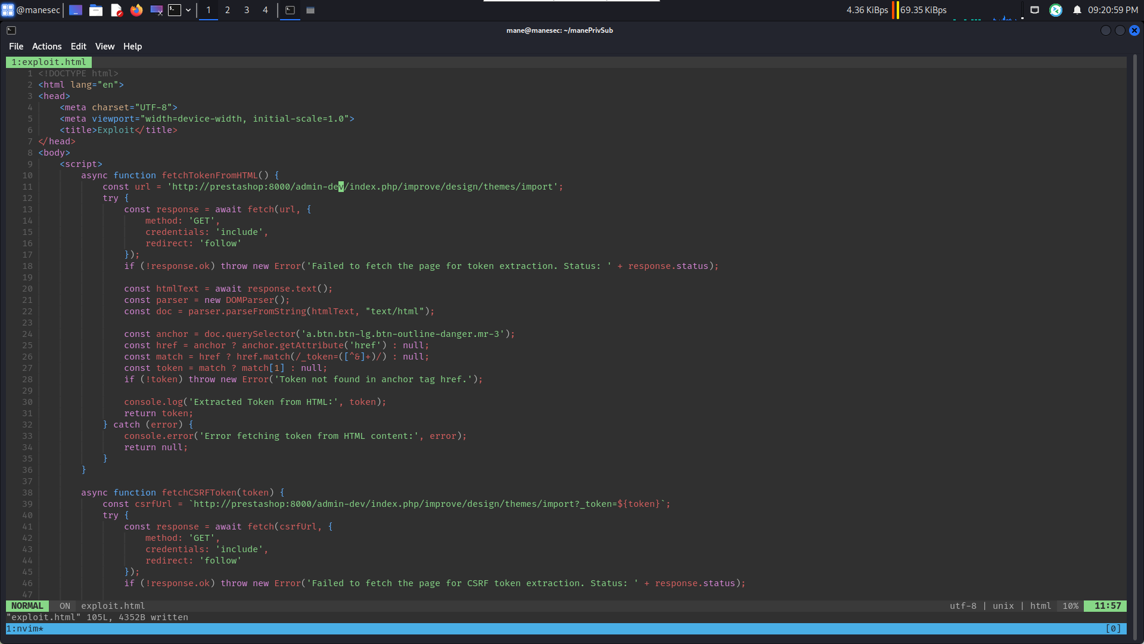Switch to workspace 4
This screenshot has height=644, width=1144.
coord(266,10)
